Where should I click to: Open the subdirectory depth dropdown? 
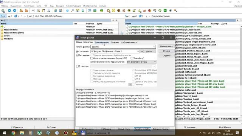[141, 62]
